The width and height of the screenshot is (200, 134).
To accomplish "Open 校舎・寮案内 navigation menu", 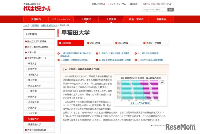I will point(136,19).
